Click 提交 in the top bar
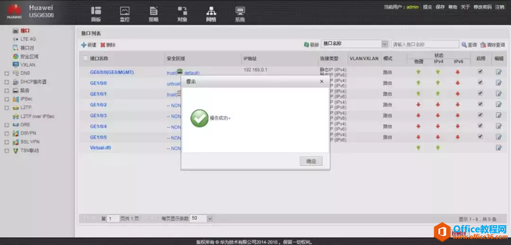 (428, 7)
